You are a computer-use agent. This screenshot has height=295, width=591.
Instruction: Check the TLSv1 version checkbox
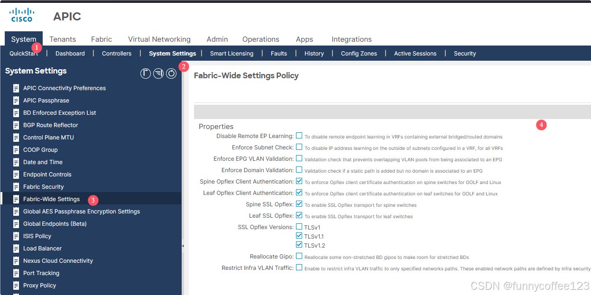299,227
